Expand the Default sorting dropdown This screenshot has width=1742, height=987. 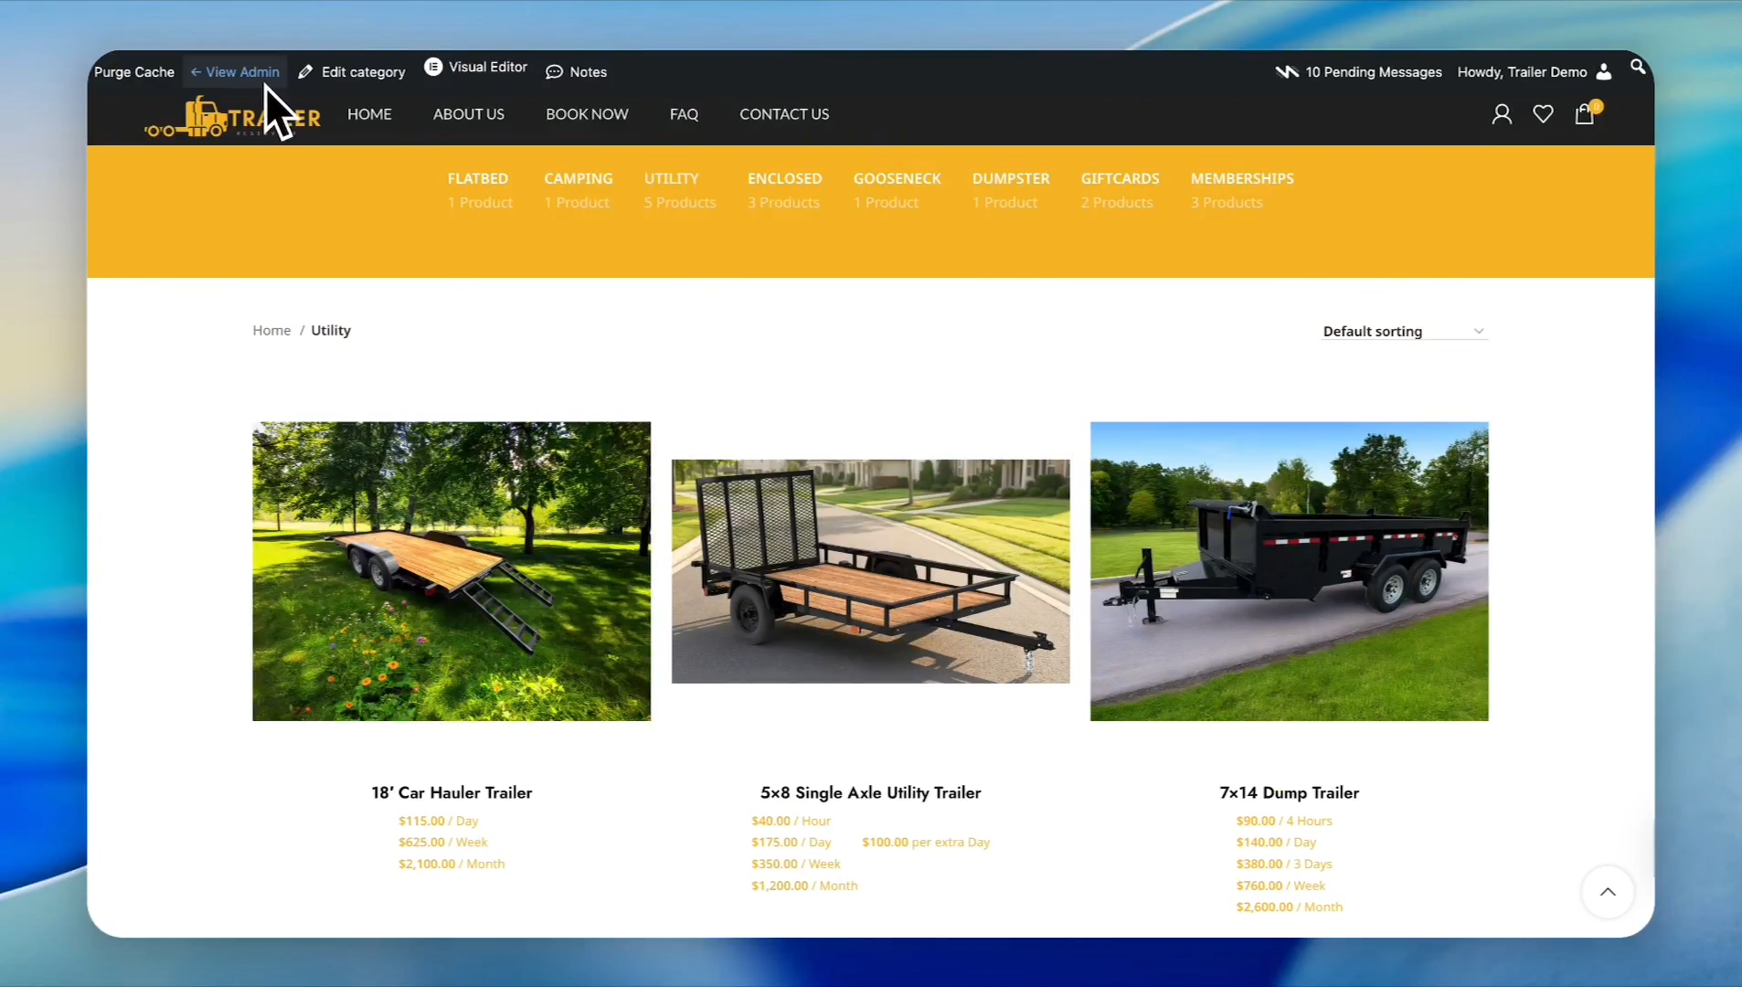pos(1404,331)
